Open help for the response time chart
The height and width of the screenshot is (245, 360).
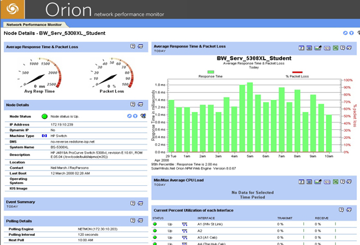point(342,48)
